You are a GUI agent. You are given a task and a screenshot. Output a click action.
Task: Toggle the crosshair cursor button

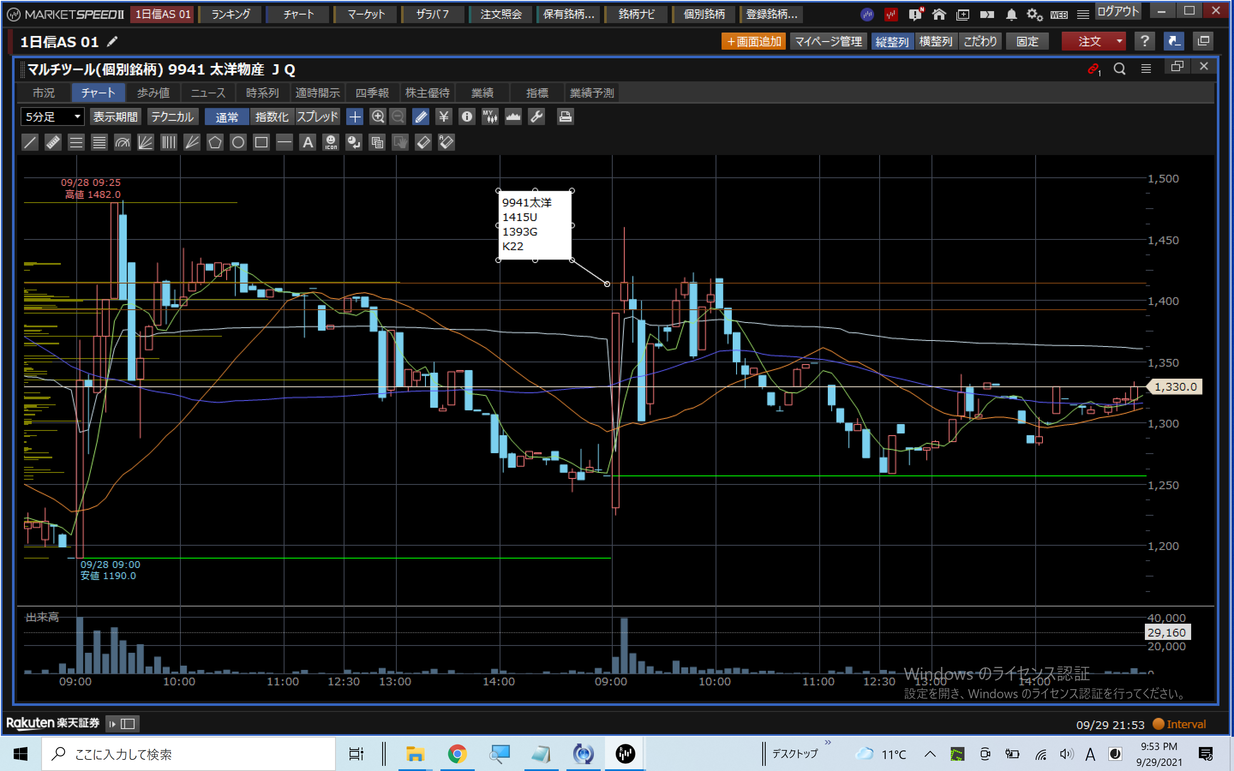(x=354, y=117)
